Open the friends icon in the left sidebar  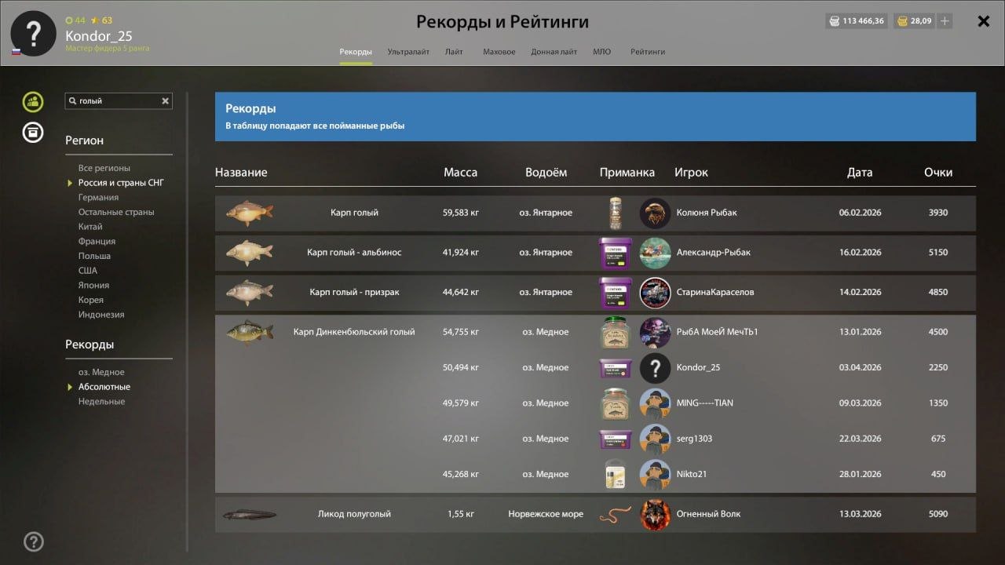pyautogui.click(x=33, y=101)
